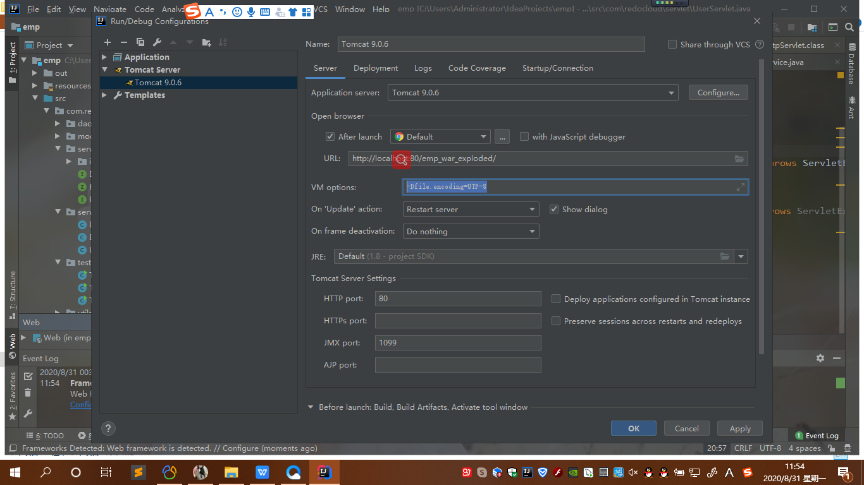Open the On frame deactivation dropdown

click(471, 231)
